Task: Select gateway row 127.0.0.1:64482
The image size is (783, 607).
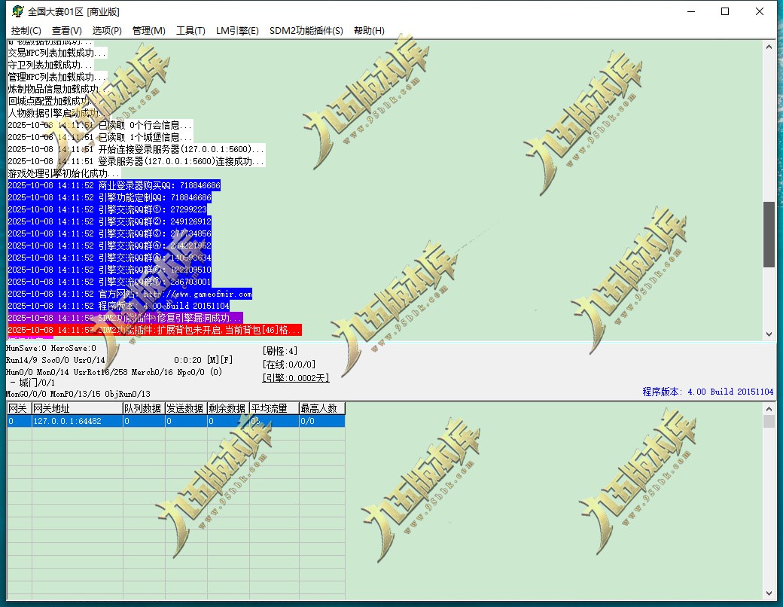Action: click(175, 421)
